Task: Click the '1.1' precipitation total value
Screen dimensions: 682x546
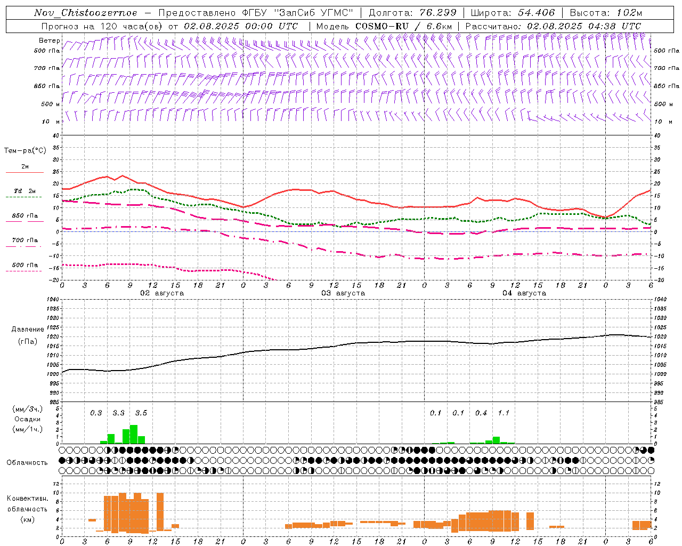Action: pyautogui.click(x=504, y=413)
